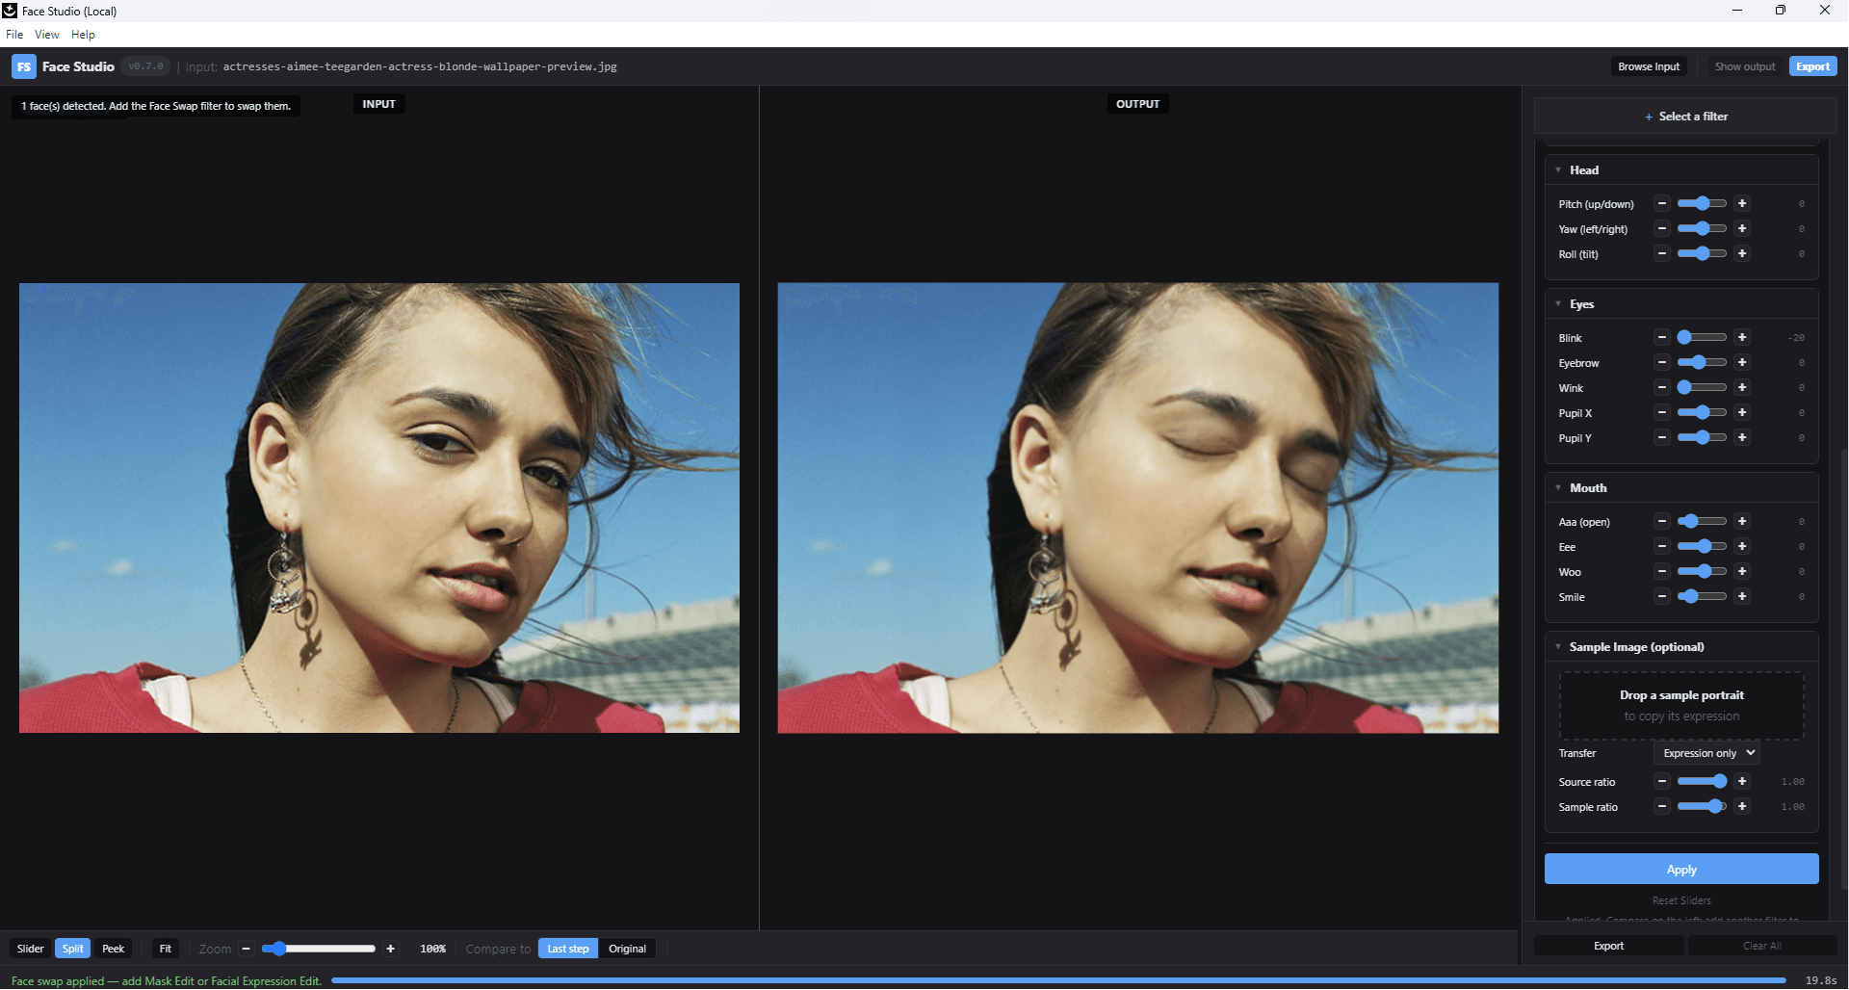Screen dimensions: 1849x990
Task: Decrease Yaw (left/right) with minus button
Action: pyautogui.click(x=1662, y=228)
